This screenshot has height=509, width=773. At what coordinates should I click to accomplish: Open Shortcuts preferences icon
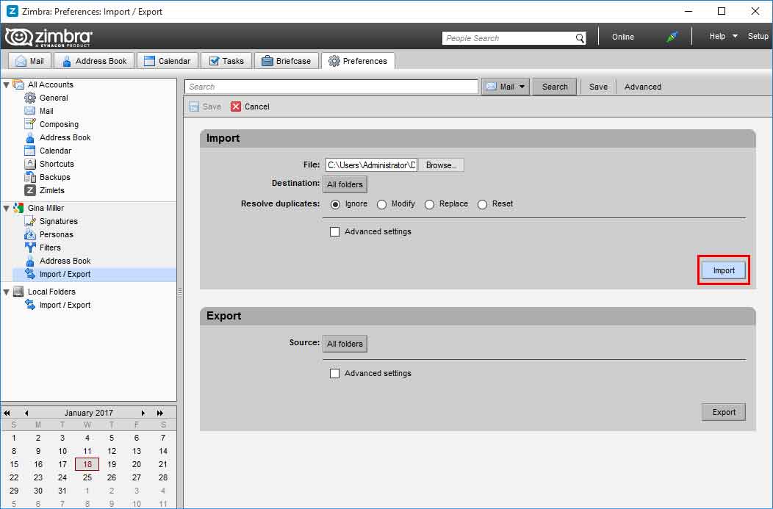click(30, 164)
